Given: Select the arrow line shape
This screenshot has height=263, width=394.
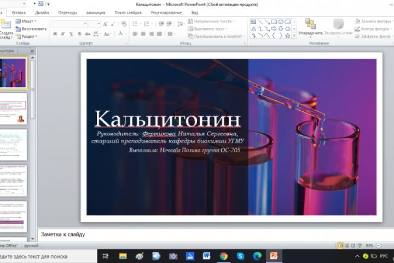Looking at the screenshot, I should 267,22.
